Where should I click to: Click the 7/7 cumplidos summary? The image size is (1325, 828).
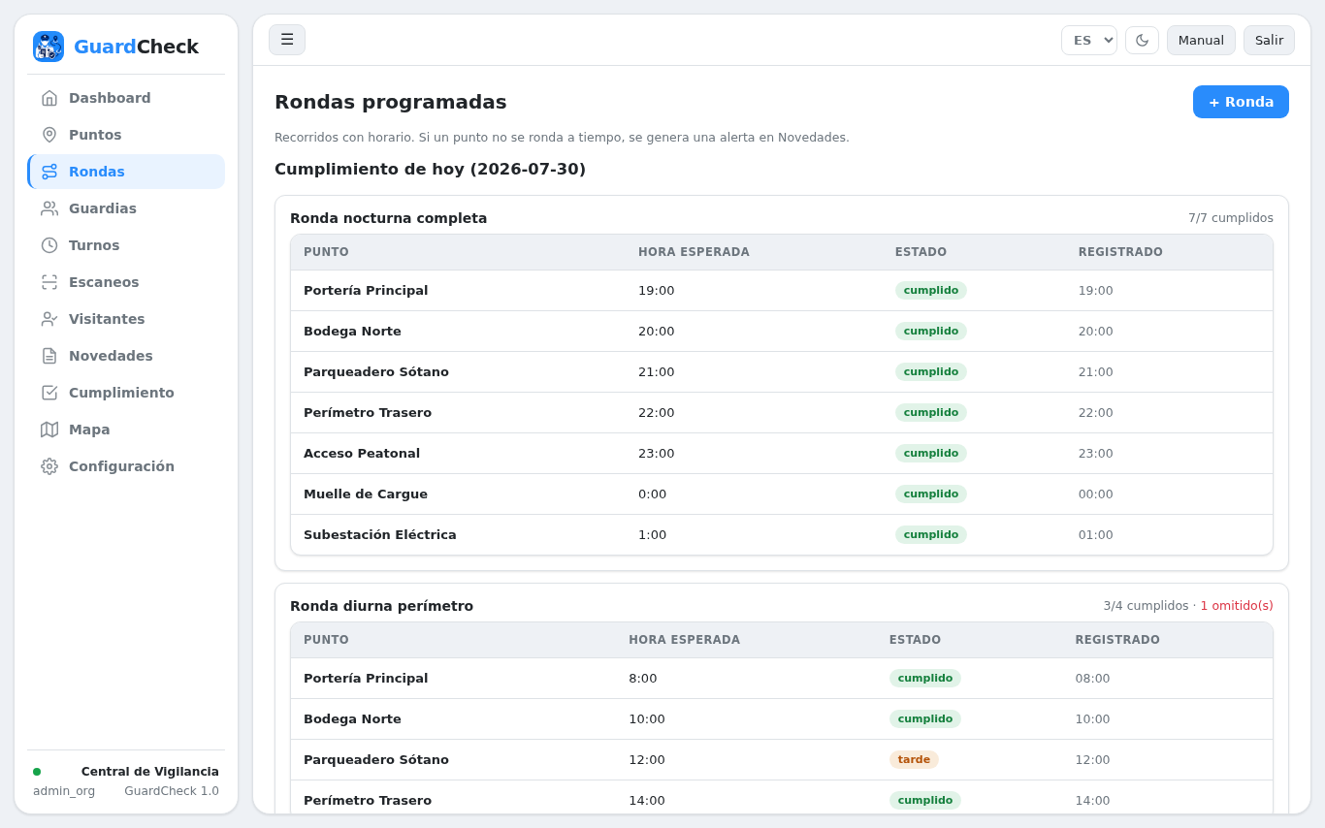click(1231, 218)
